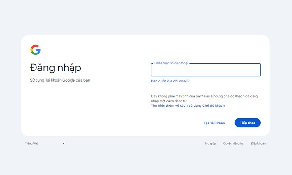
Task: Select "Tạo tài khoản" to create an account
Action: tap(214, 122)
